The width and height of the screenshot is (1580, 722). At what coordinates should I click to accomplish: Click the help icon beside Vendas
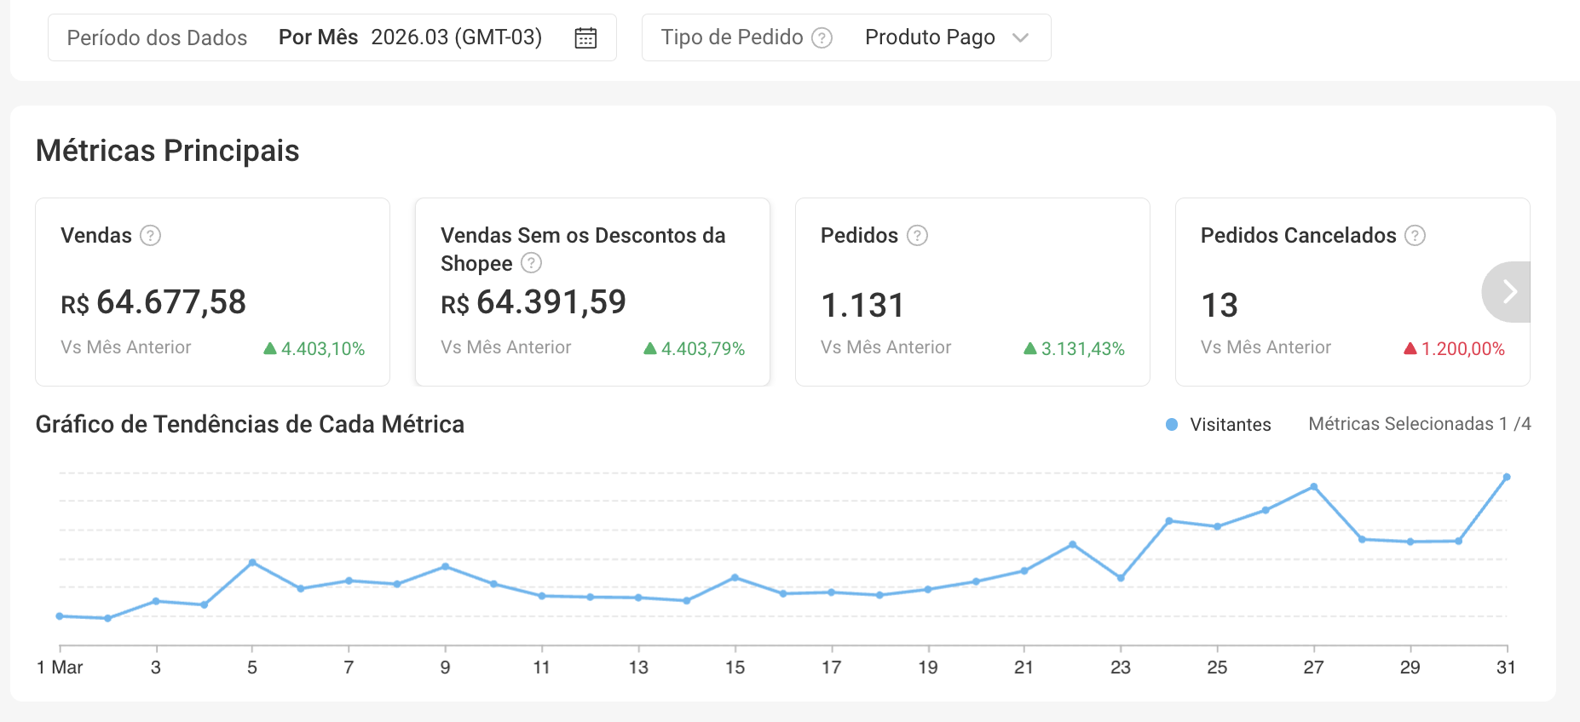pyautogui.click(x=150, y=235)
